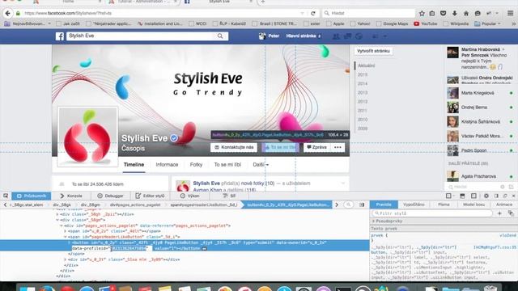Open the Google Maps bookmark
This screenshot has width=518, height=291.
click(393, 23)
